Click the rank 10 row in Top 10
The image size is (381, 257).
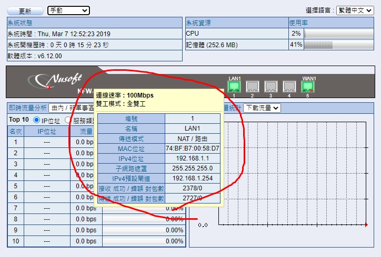coord(16,241)
